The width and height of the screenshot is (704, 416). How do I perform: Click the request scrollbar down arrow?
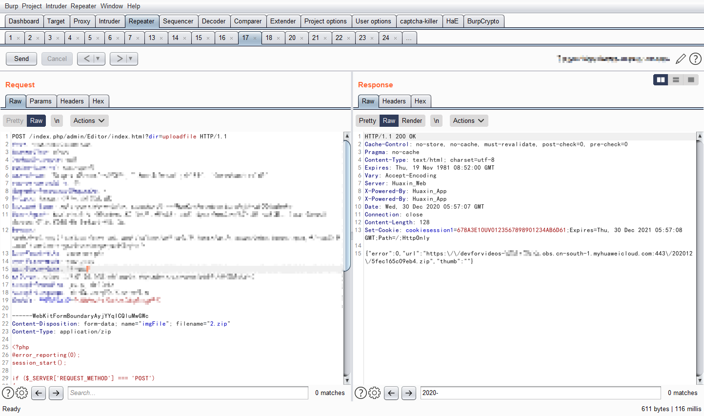347,380
